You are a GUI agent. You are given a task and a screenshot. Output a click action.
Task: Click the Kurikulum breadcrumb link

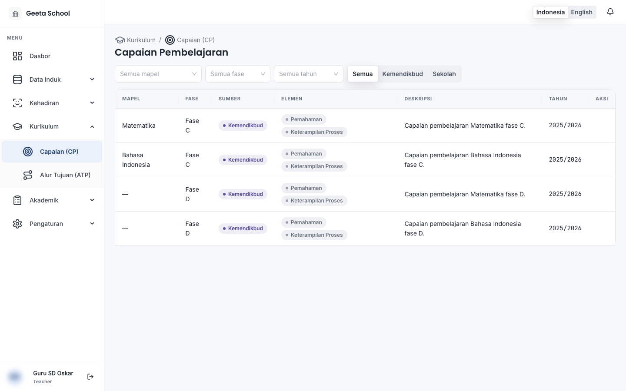click(141, 40)
